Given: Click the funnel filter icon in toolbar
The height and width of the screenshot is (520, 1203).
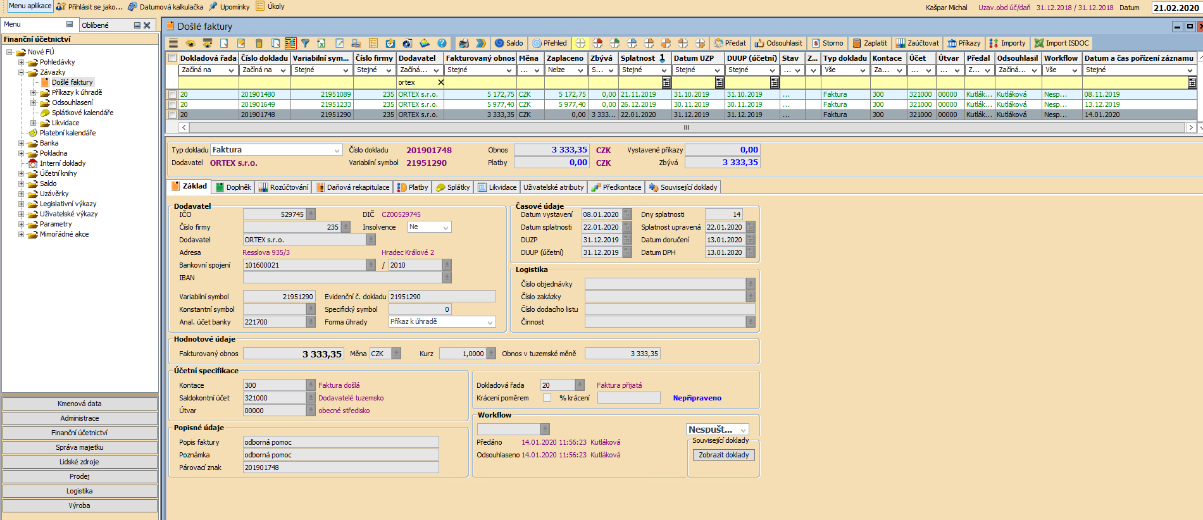Looking at the screenshot, I should pyautogui.click(x=305, y=43).
